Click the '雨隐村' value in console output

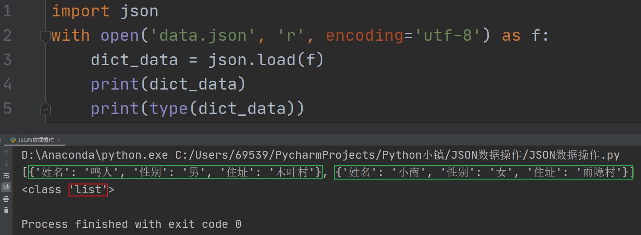[599, 172]
